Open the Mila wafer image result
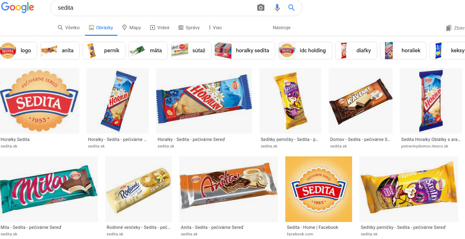Screen dimensions: 465x239 (49, 189)
